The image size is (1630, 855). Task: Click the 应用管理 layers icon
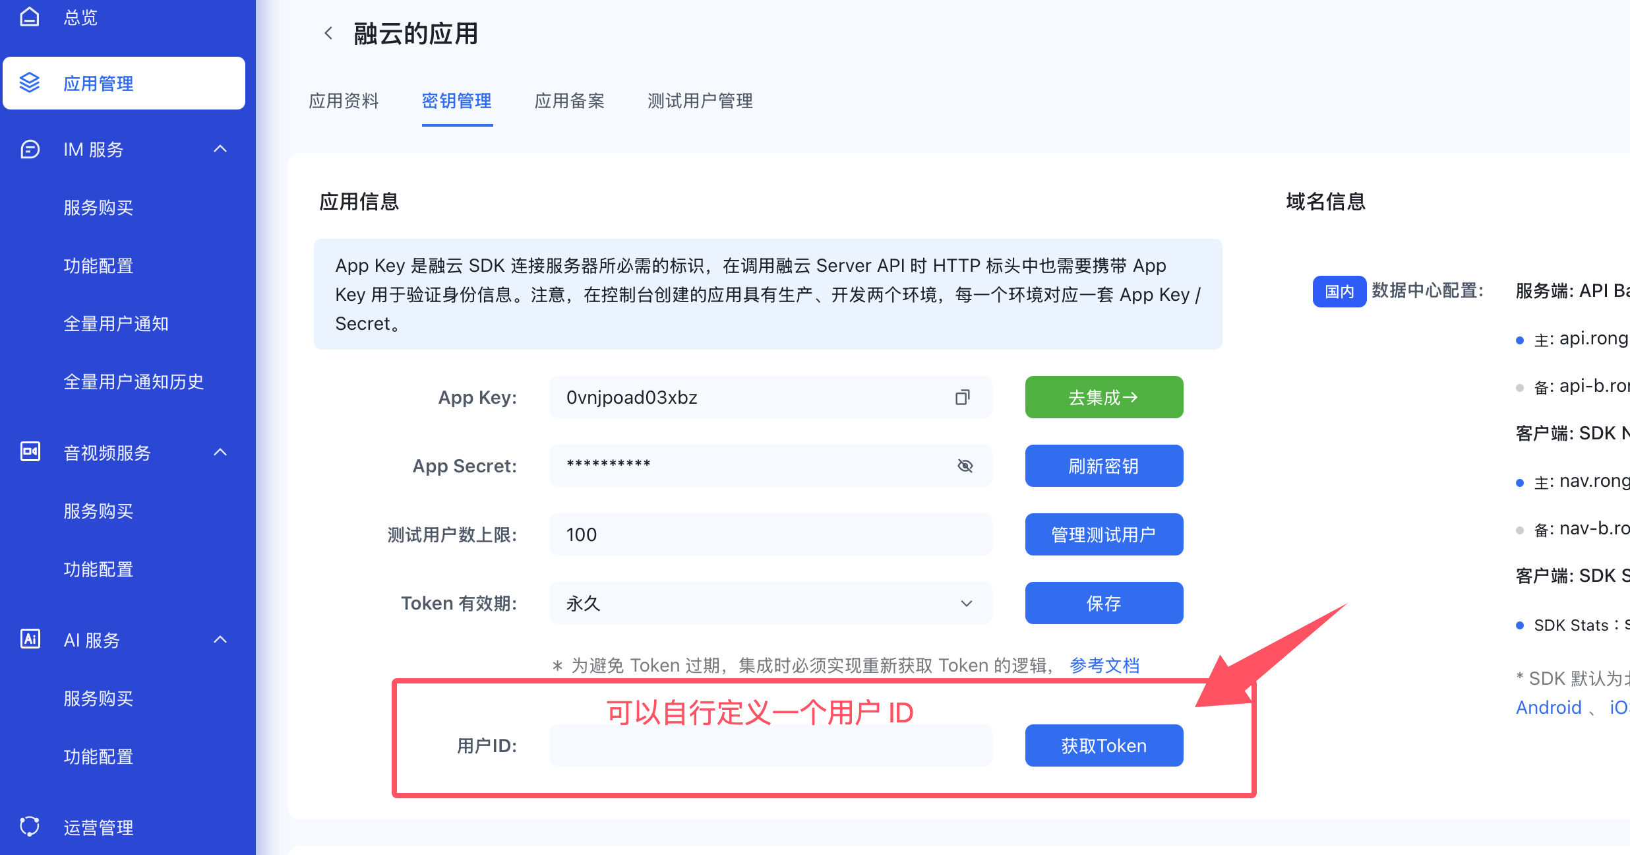pyautogui.click(x=30, y=83)
